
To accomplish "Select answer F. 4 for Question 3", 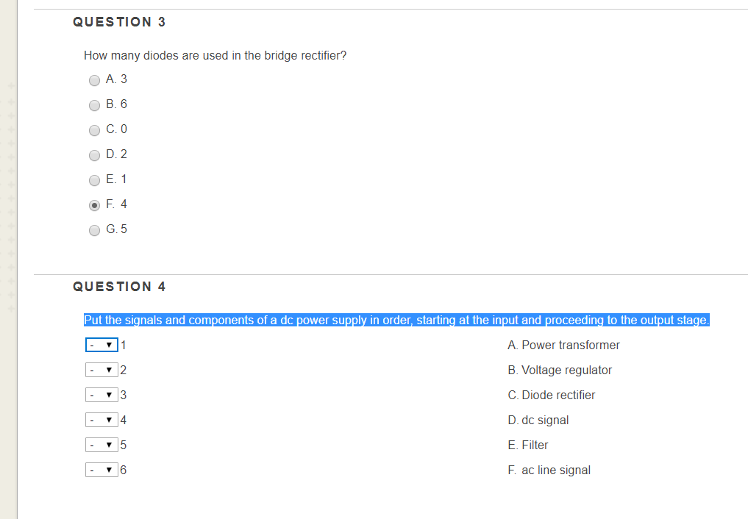I will click(x=94, y=205).
